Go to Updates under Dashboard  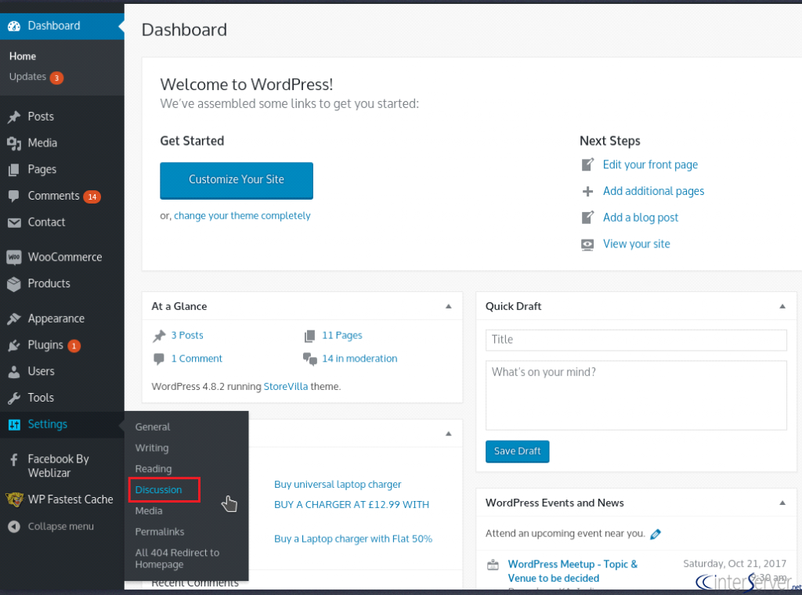(27, 77)
